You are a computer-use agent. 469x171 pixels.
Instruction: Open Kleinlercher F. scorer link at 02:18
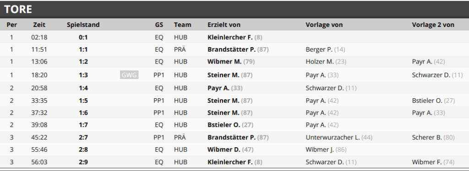click(x=230, y=37)
